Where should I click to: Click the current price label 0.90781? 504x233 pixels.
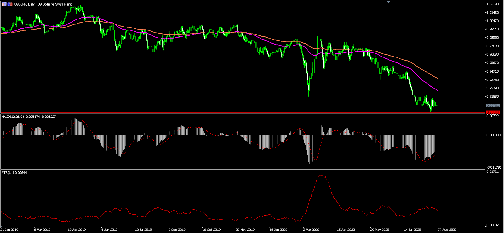tap(493, 106)
